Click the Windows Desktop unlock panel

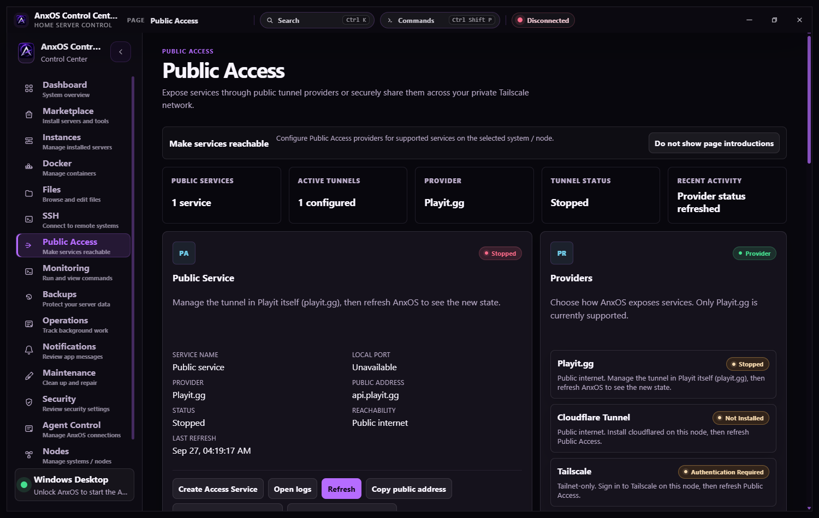(x=74, y=485)
